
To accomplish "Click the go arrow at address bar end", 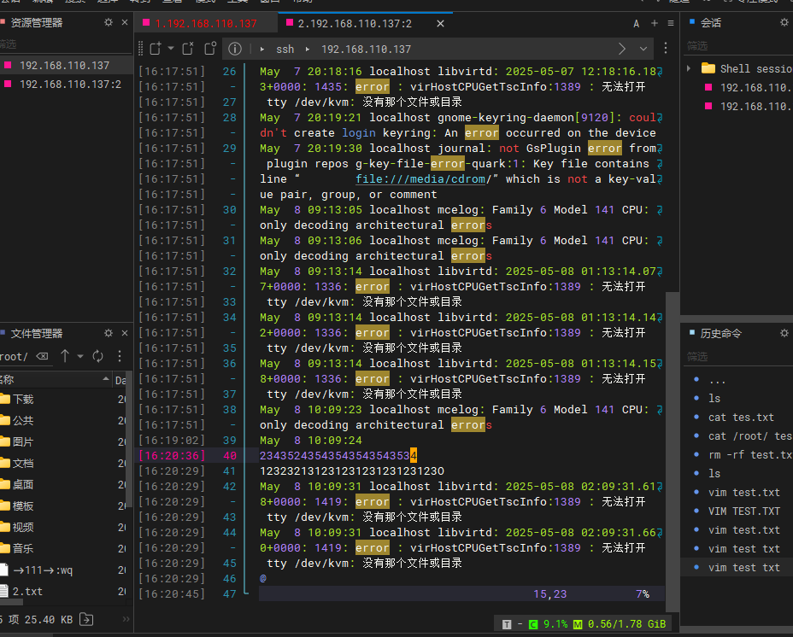I will pos(622,49).
